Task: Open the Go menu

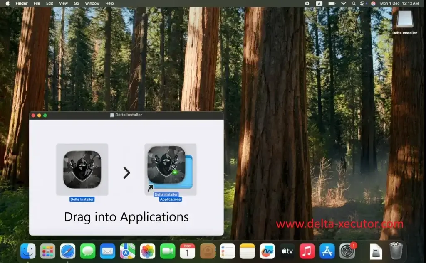Action: (77, 3)
